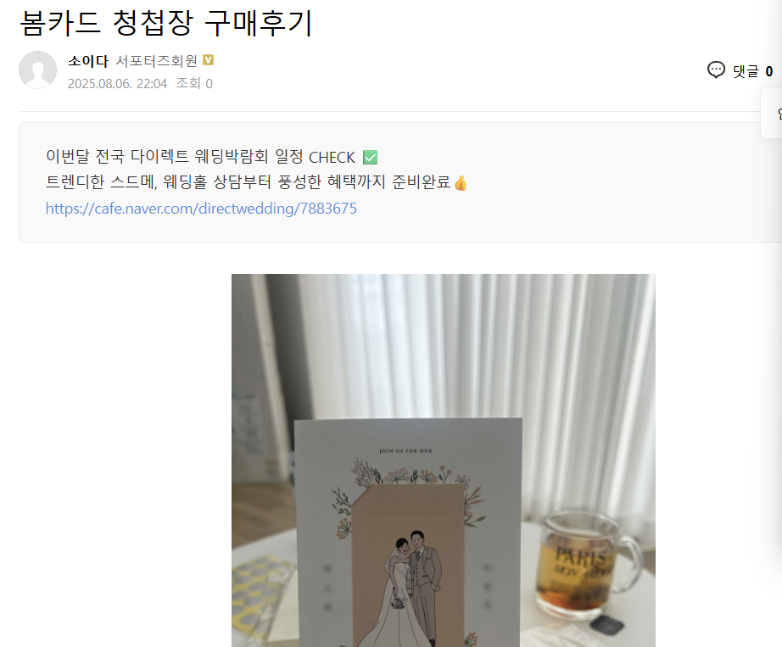Open the cafe.naver.com/directwedding link
782x647 pixels.
[201, 209]
